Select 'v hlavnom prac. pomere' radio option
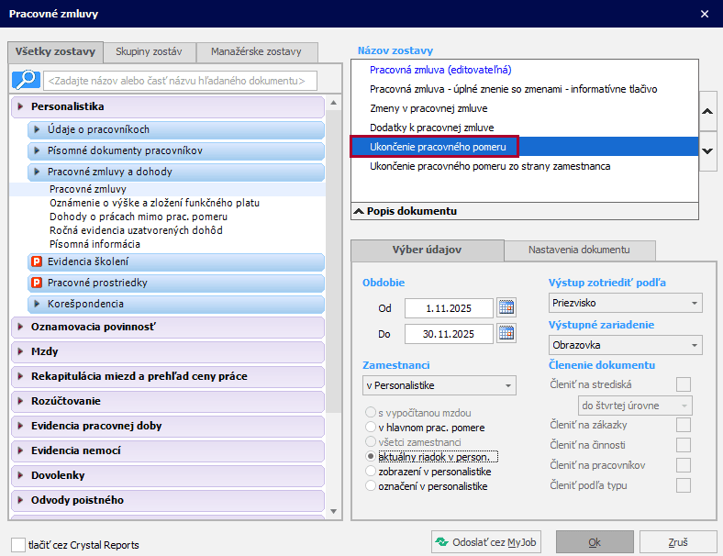Image resolution: width=723 pixels, height=556 pixels. click(x=371, y=428)
